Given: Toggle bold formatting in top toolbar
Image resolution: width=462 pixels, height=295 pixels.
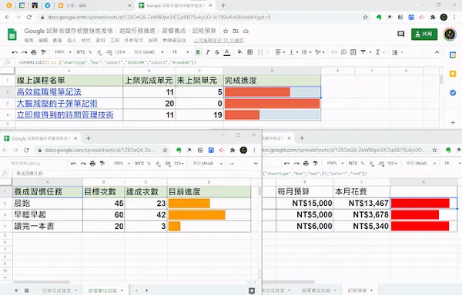Looking at the screenshot, I should [x=198, y=52].
